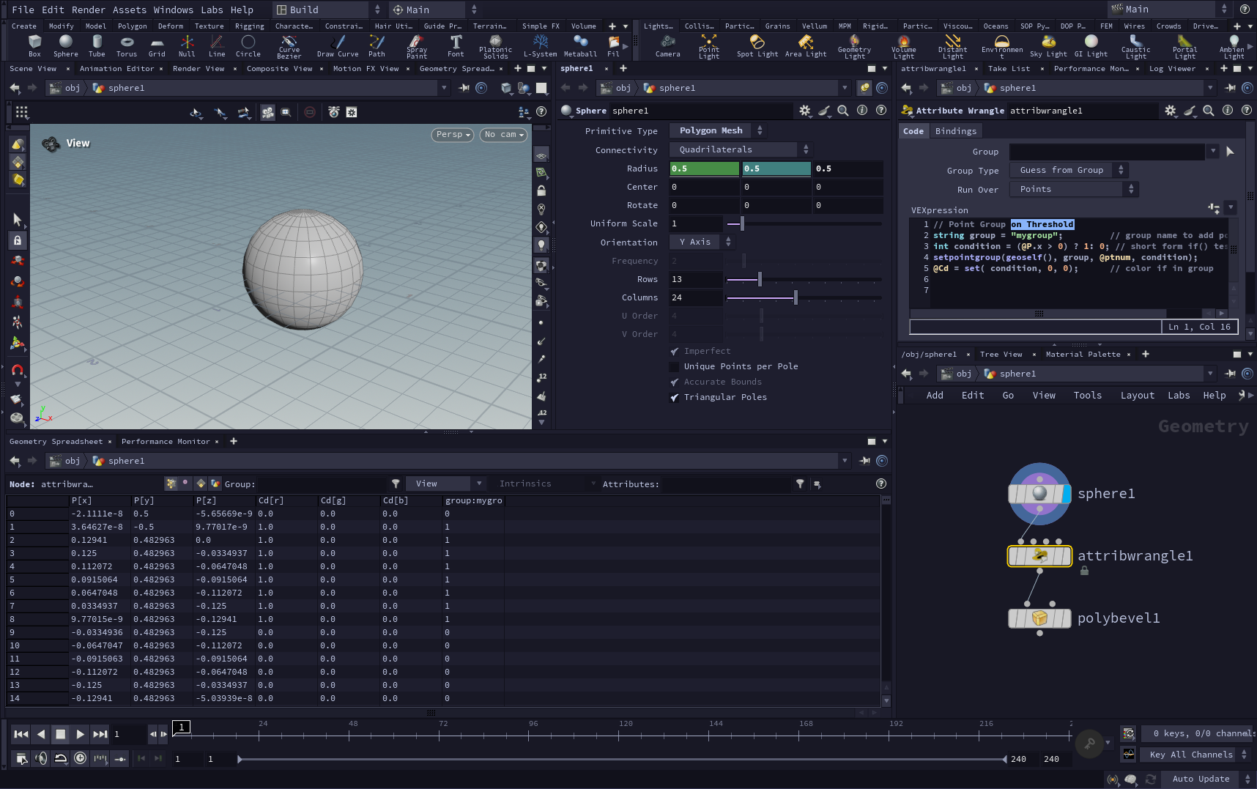
Task: Open the Primitive Type dropdown
Action: point(718,130)
